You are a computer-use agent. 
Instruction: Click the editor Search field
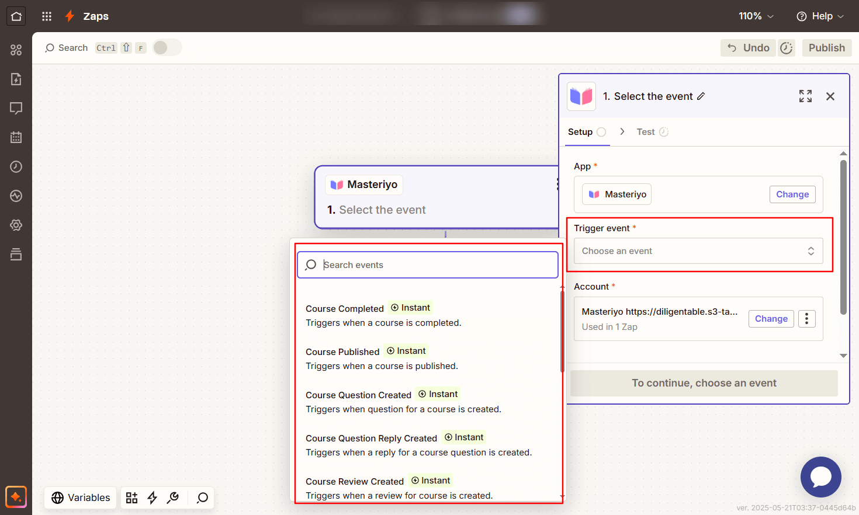tap(67, 48)
